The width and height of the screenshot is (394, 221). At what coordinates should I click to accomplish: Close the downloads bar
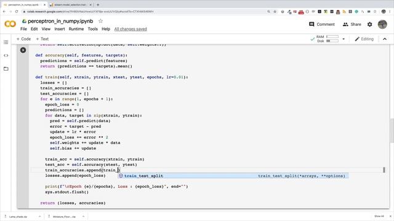[390, 216]
